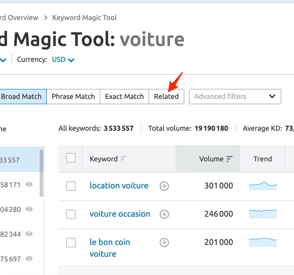Open the Currency USD dropdown
This screenshot has height=275, width=294.
point(63,60)
